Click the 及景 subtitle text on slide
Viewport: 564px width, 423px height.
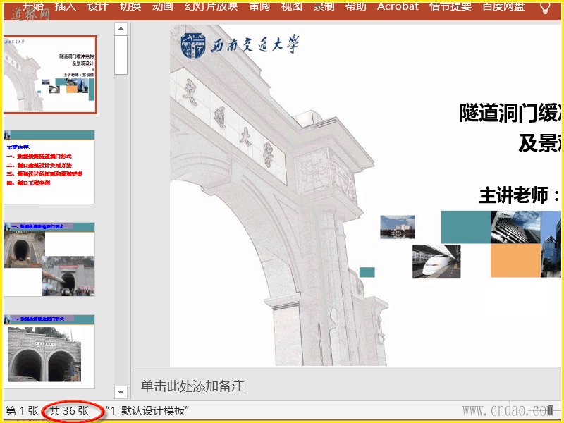click(539, 144)
